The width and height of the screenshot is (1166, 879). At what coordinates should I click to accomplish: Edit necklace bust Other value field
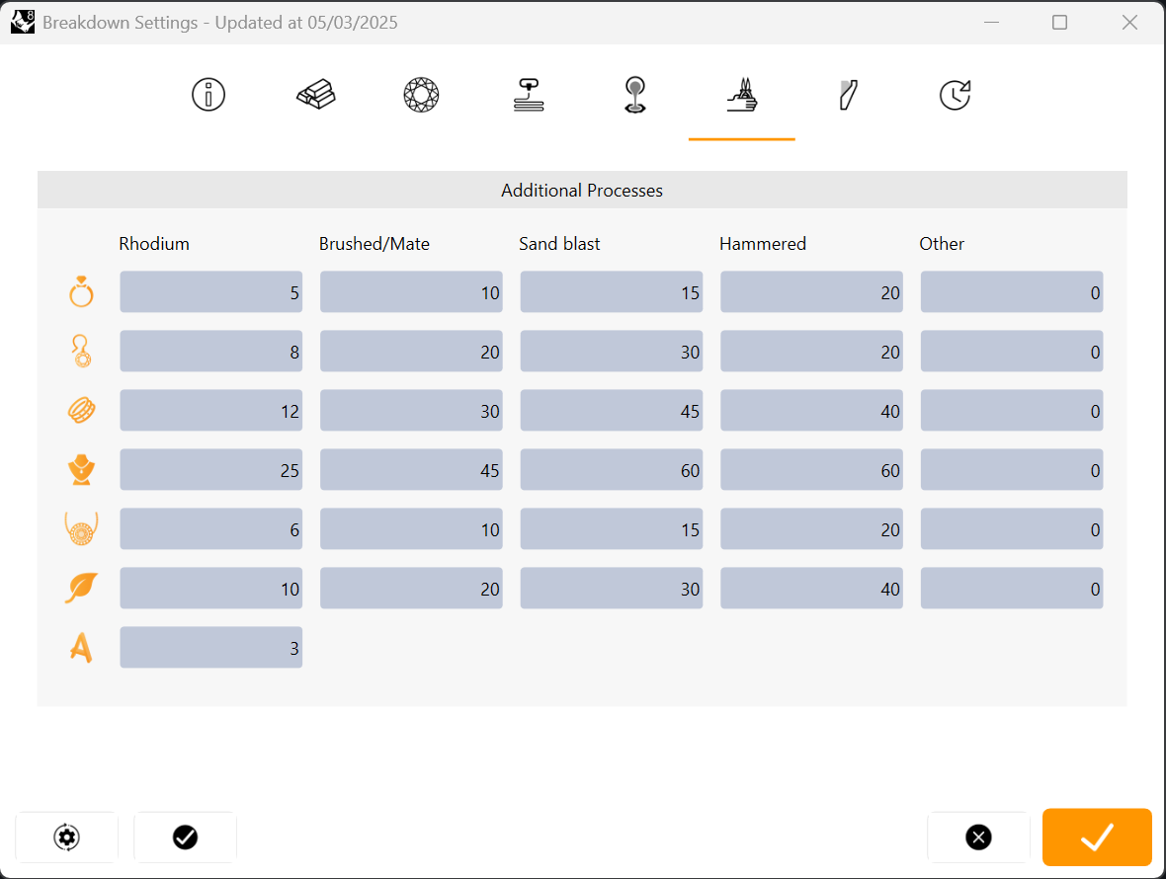[x=1011, y=469]
